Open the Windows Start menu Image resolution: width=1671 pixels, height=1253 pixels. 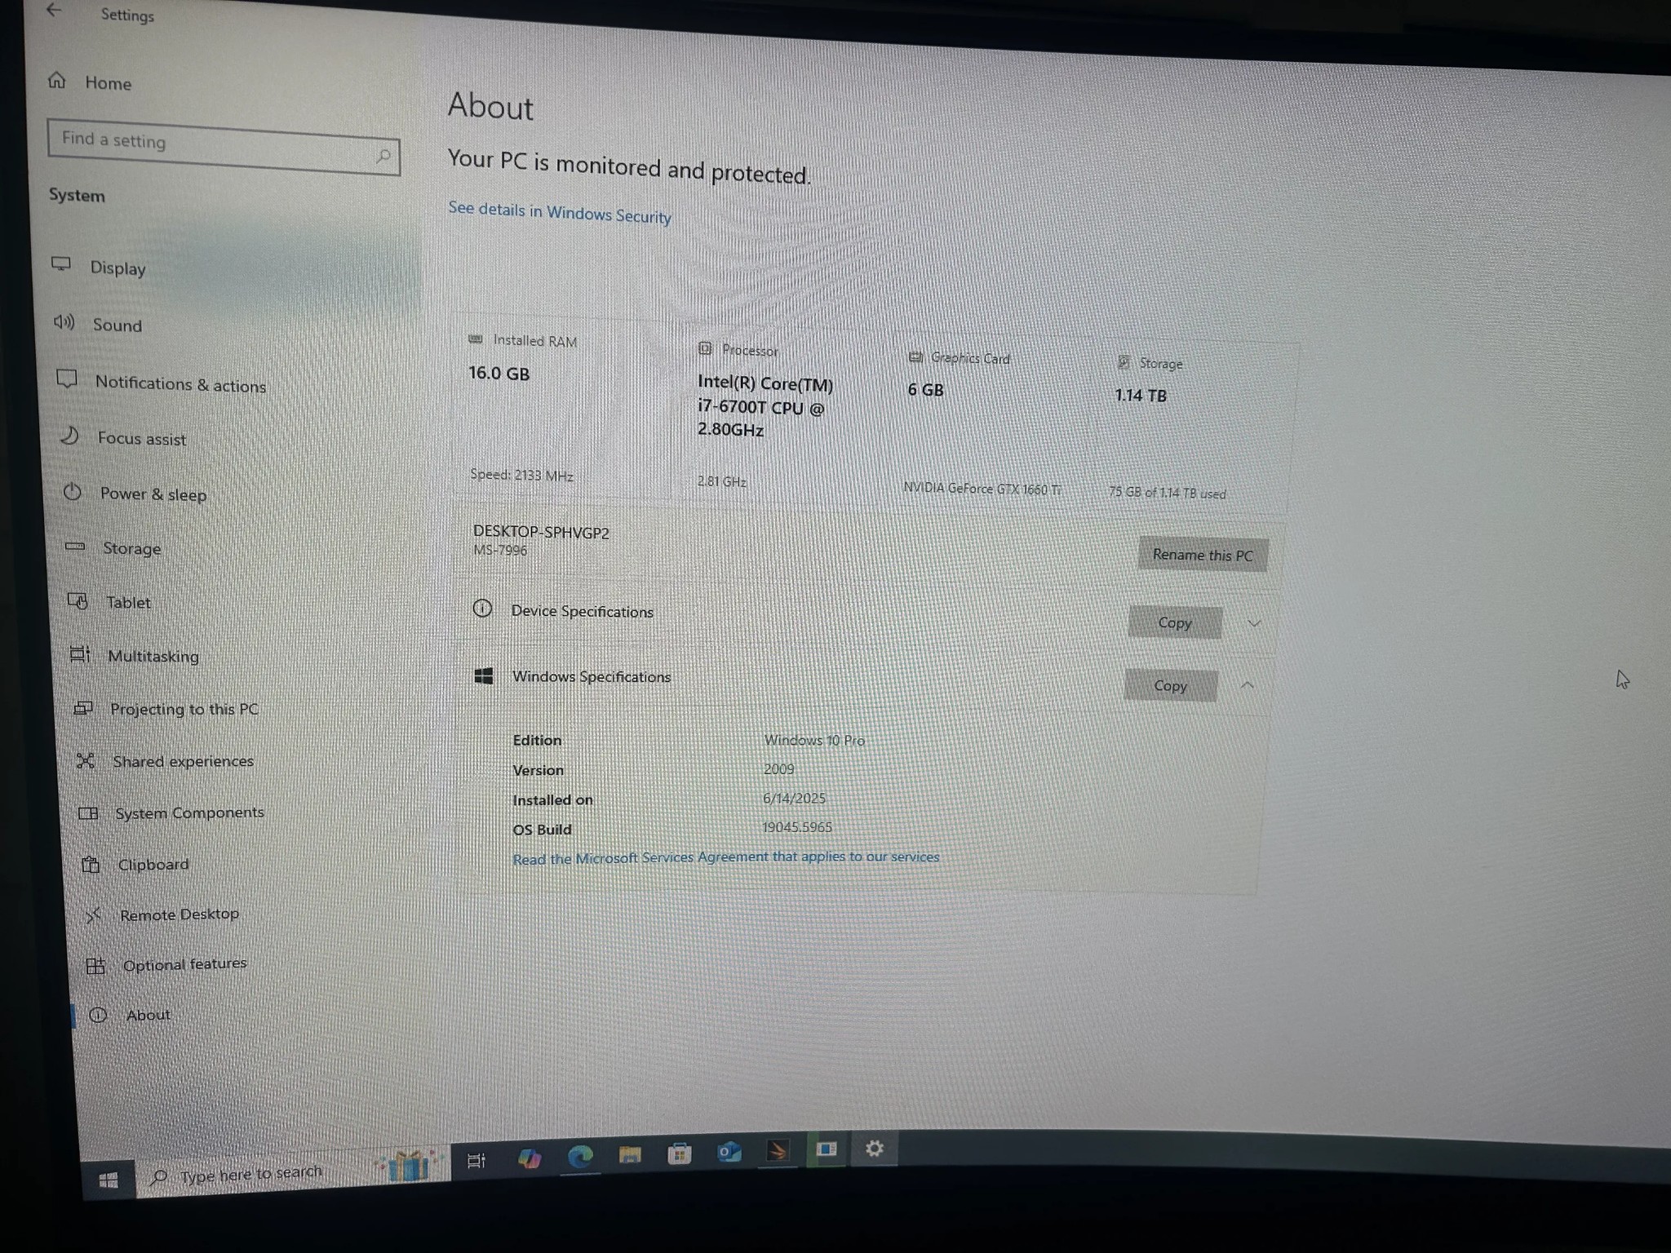coord(109,1180)
